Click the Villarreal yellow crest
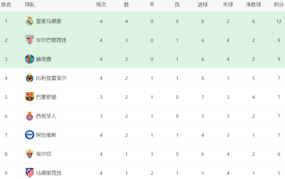This screenshot has height=179, width=285. tap(29, 78)
